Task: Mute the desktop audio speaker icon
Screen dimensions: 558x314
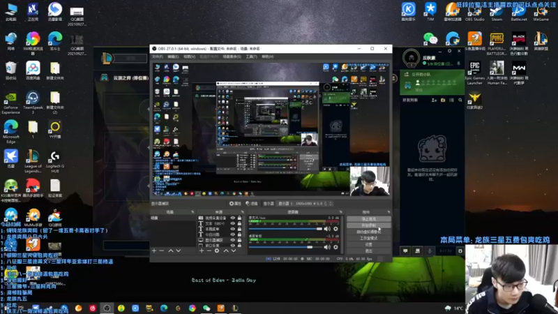Action: 327,247
